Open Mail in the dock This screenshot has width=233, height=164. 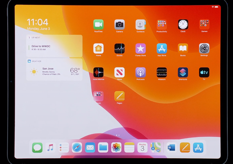pyautogui.click(x=90, y=148)
